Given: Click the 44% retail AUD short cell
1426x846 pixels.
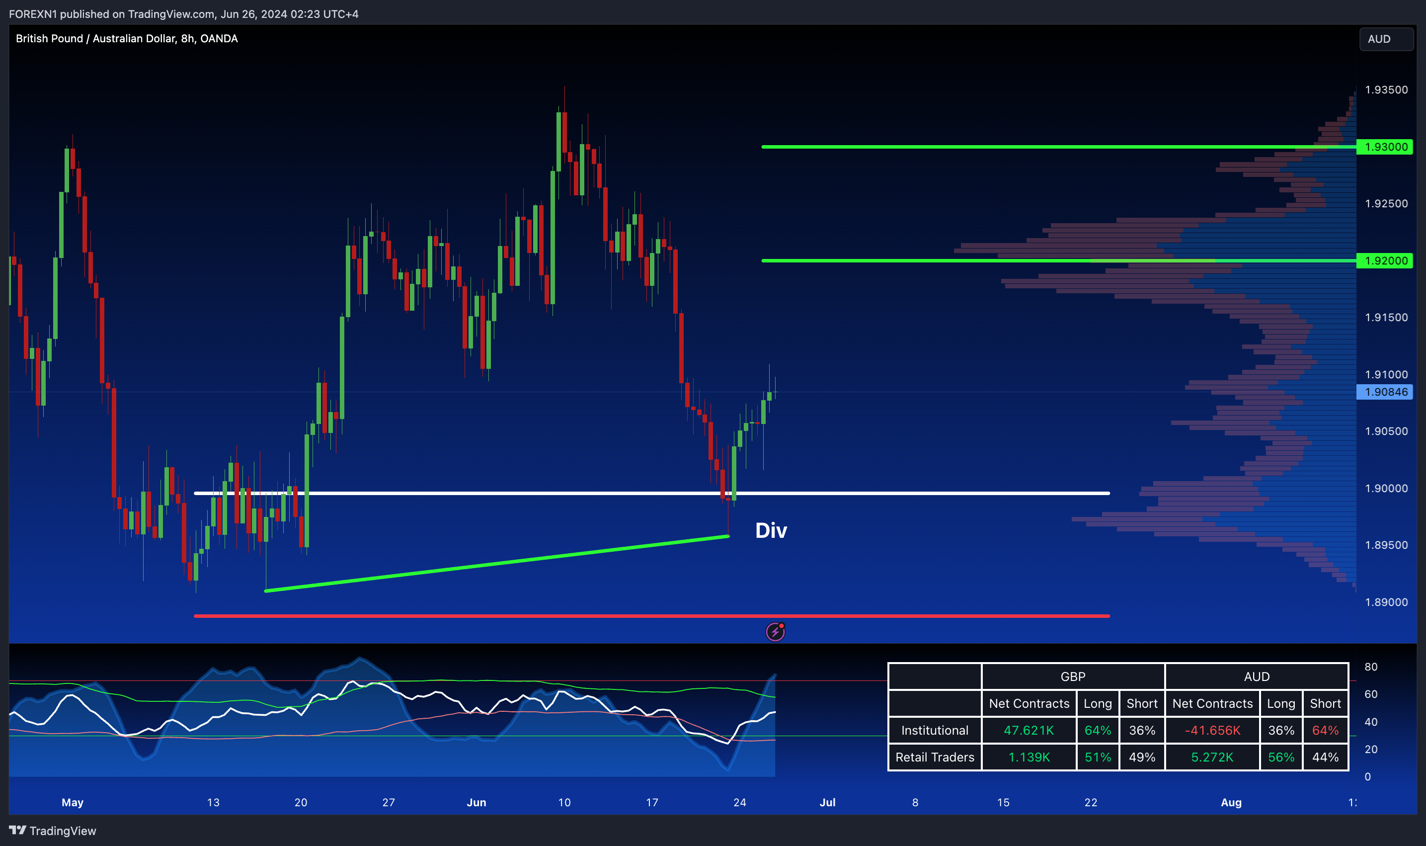Looking at the screenshot, I should point(1325,757).
